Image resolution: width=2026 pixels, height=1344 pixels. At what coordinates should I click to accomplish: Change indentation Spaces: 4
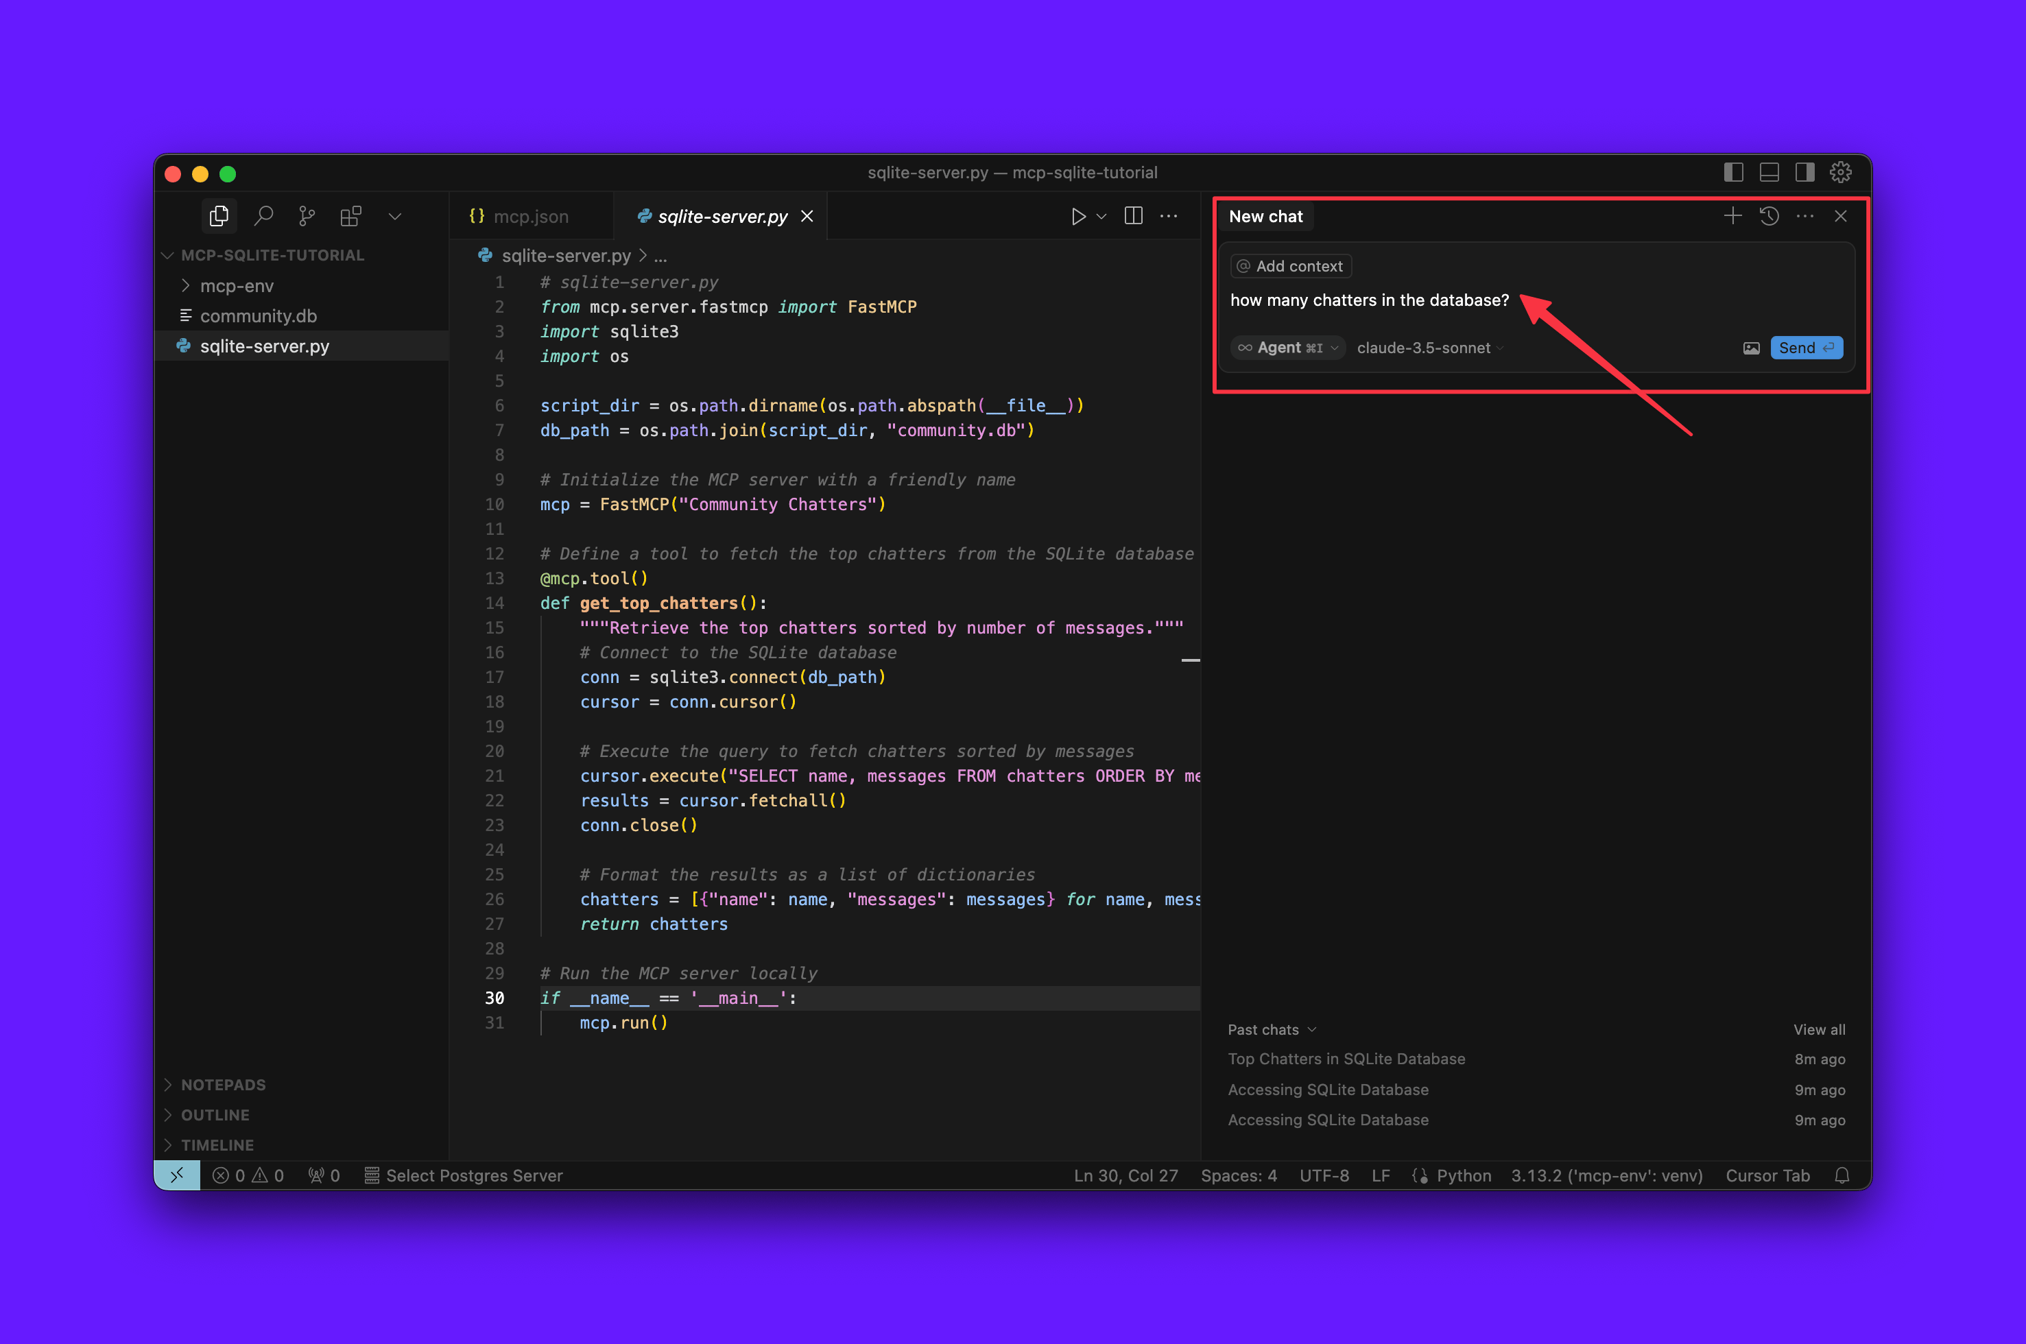(x=1238, y=1175)
